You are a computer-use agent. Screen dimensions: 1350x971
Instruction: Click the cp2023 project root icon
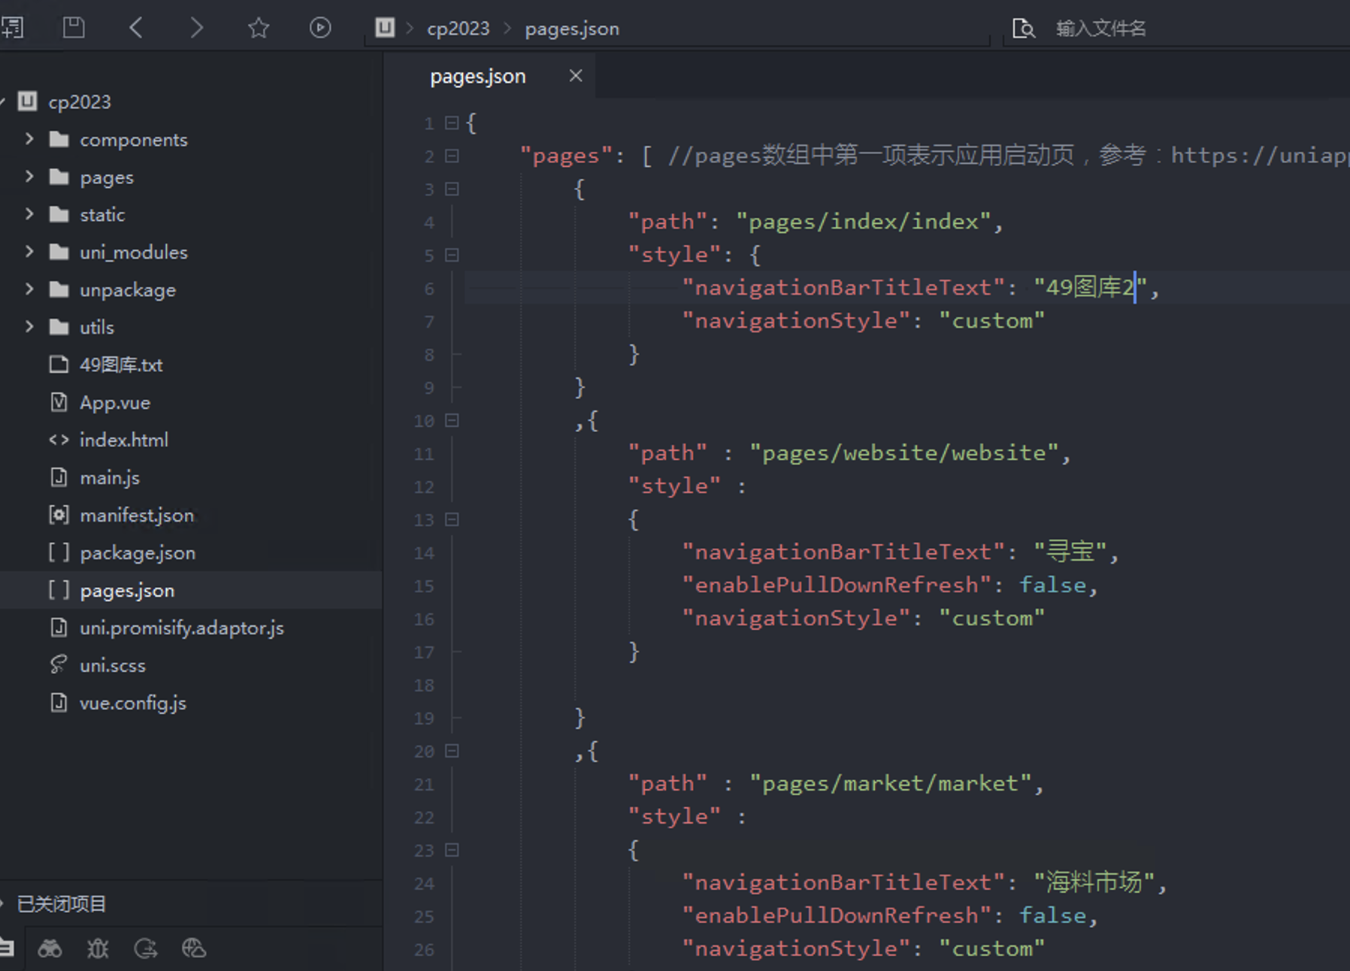28,101
